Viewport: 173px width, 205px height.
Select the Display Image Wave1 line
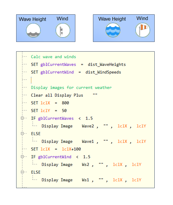pos(94,142)
